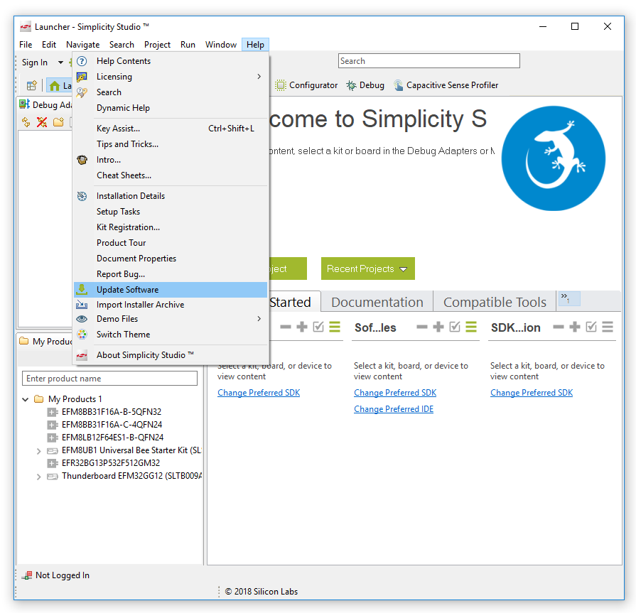This screenshot has width=636, height=613.
Task: Expand the Thunderboard EFM32GG12 tree item
Action: click(38, 476)
